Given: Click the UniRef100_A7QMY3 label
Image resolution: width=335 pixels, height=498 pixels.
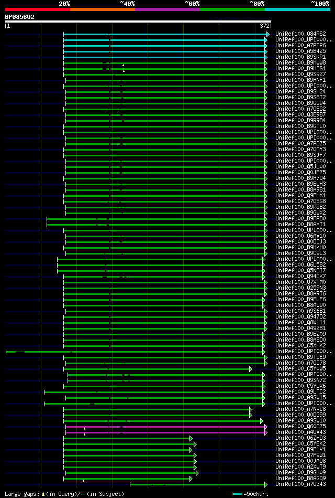Looking at the screenshot, I should (300, 150).
